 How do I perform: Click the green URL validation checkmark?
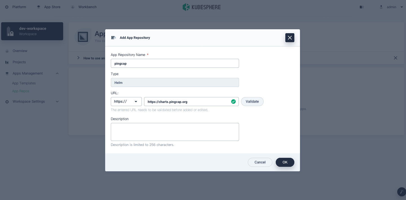(233, 102)
